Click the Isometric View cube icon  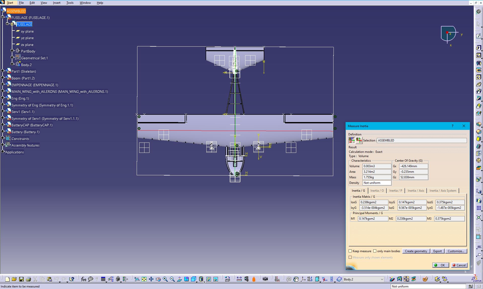[194, 279]
